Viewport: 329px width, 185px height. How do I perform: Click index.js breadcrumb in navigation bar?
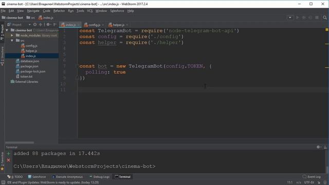click(46, 17)
